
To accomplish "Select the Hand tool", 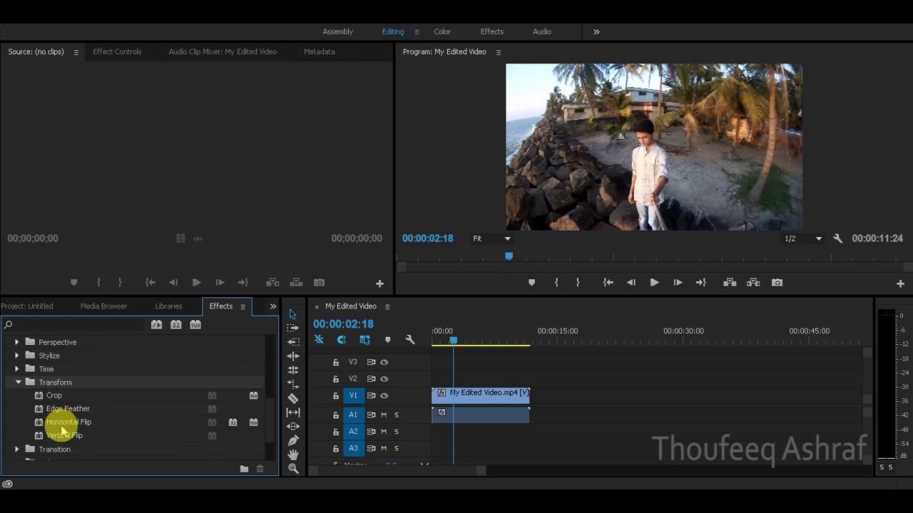I will click(293, 455).
